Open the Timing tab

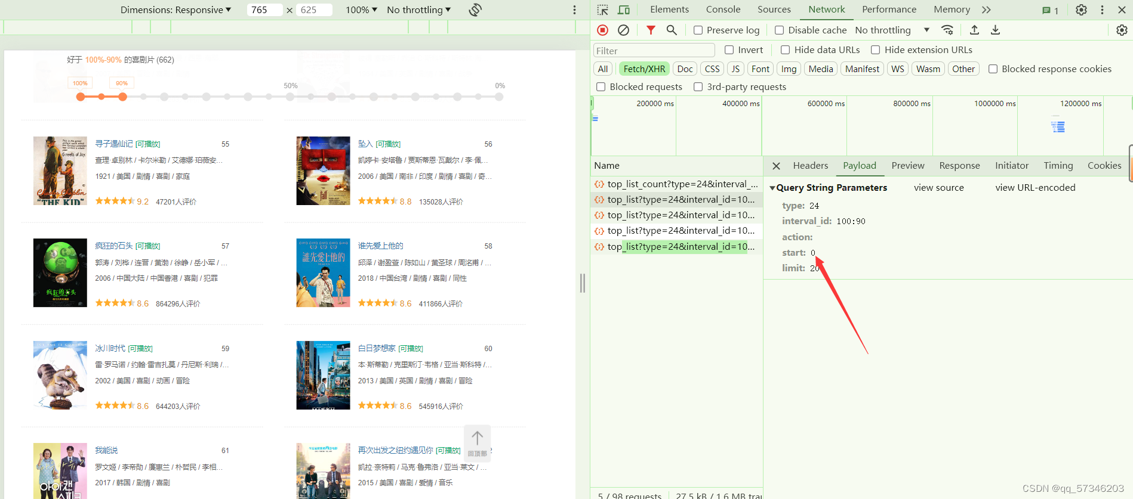click(1058, 166)
